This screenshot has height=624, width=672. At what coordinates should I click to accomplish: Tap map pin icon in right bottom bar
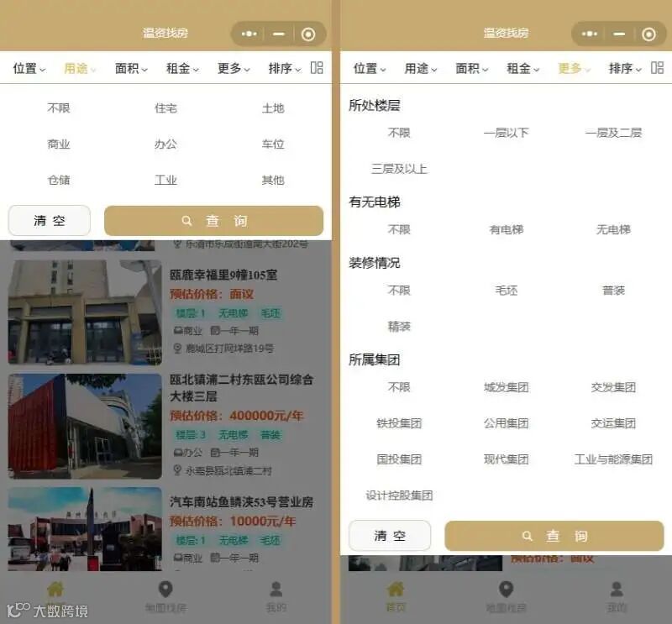point(506,590)
